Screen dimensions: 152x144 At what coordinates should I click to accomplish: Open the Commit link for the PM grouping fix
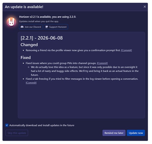coord(102,63)
